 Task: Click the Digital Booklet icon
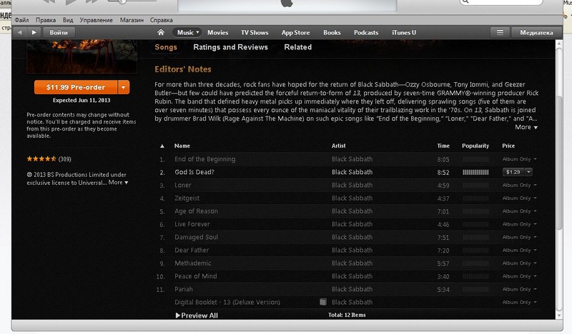tap(323, 302)
